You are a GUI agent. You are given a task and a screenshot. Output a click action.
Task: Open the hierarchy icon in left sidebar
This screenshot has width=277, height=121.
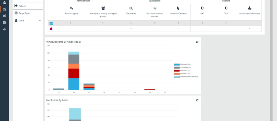click(4, 2)
